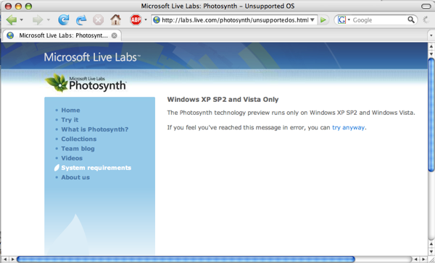Screen dimensions: 435x263
Task: Click the Windows XP SP2 and Vista Only heading
Action: coord(223,100)
